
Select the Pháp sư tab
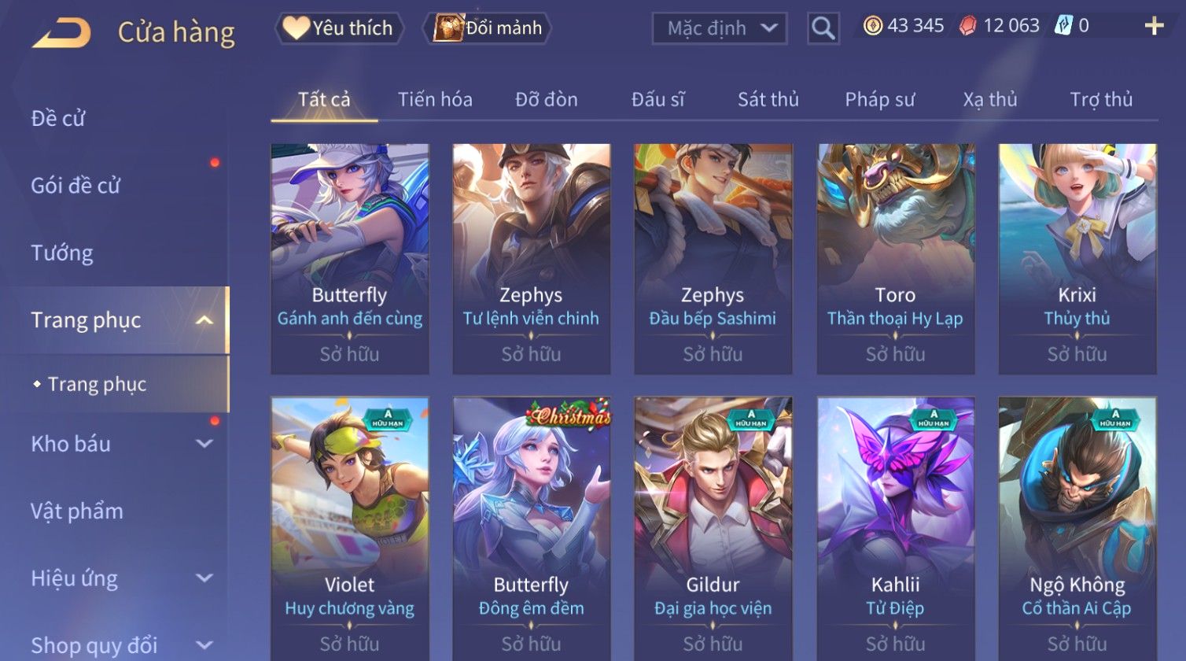click(879, 100)
